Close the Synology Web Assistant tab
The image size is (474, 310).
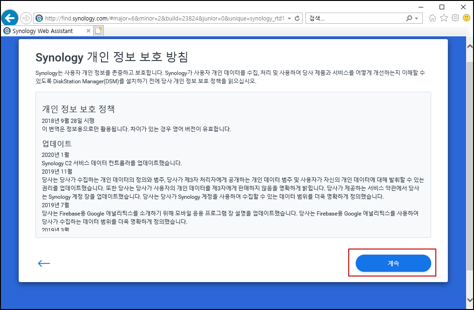88,31
